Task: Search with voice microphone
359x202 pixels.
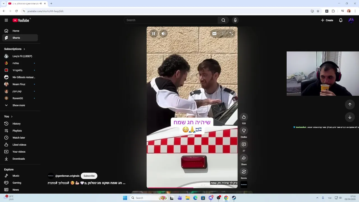Action: click(235, 20)
